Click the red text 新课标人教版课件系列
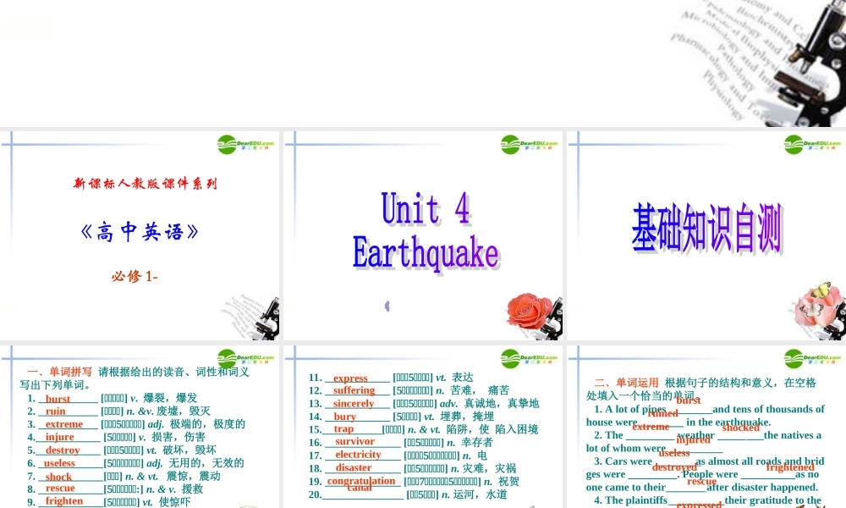This screenshot has height=508, width=846. (x=146, y=184)
